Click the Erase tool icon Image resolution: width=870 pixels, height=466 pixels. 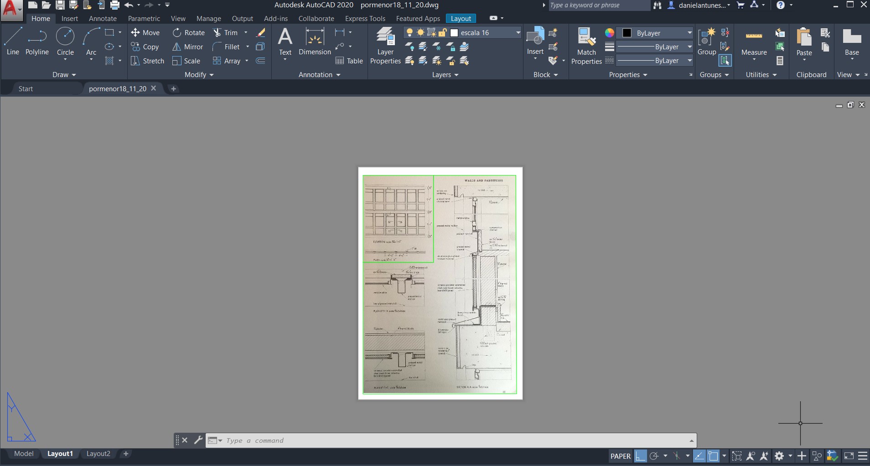(x=261, y=32)
